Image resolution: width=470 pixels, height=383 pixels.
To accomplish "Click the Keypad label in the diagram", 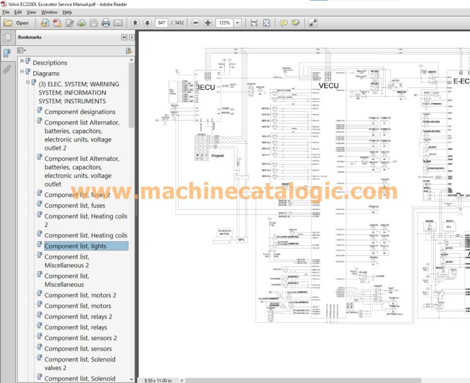I will tap(218, 155).
